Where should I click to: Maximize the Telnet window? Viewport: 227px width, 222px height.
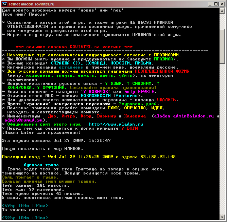coord(216,4)
